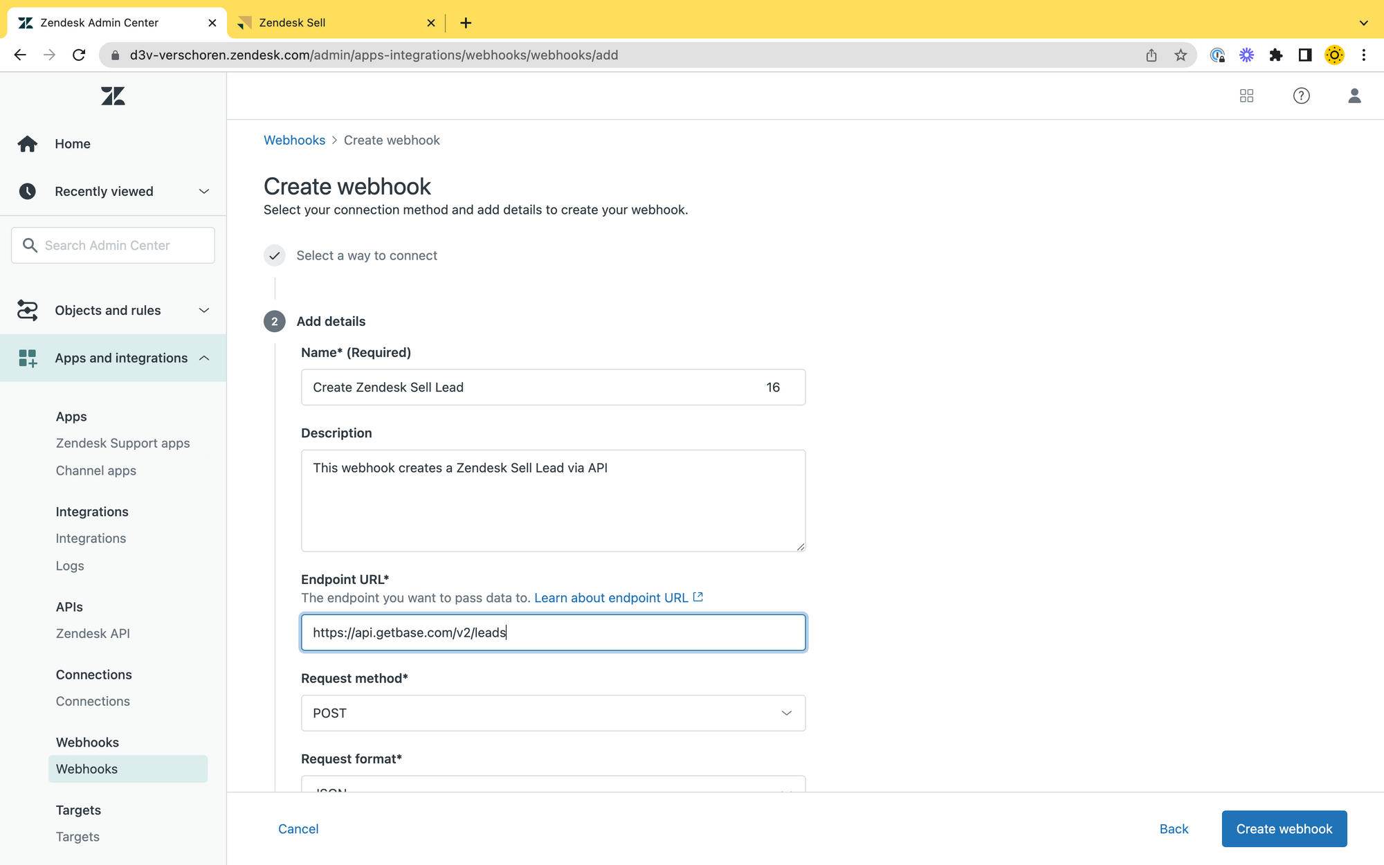Click the share page icon in address bar
Image resolution: width=1384 pixels, height=865 pixels.
coord(1151,55)
